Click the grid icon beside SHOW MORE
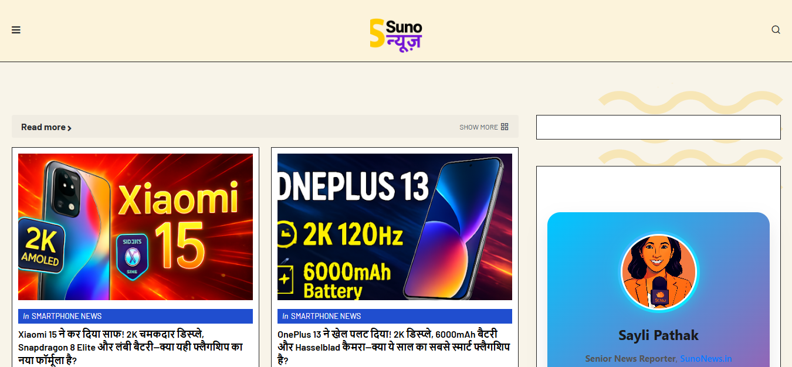792x367 pixels. (x=505, y=127)
